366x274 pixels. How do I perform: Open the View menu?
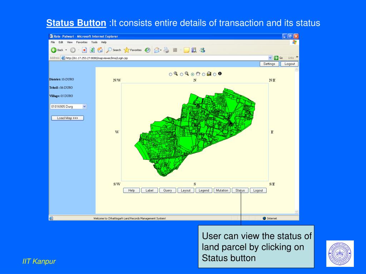pos(70,42)
